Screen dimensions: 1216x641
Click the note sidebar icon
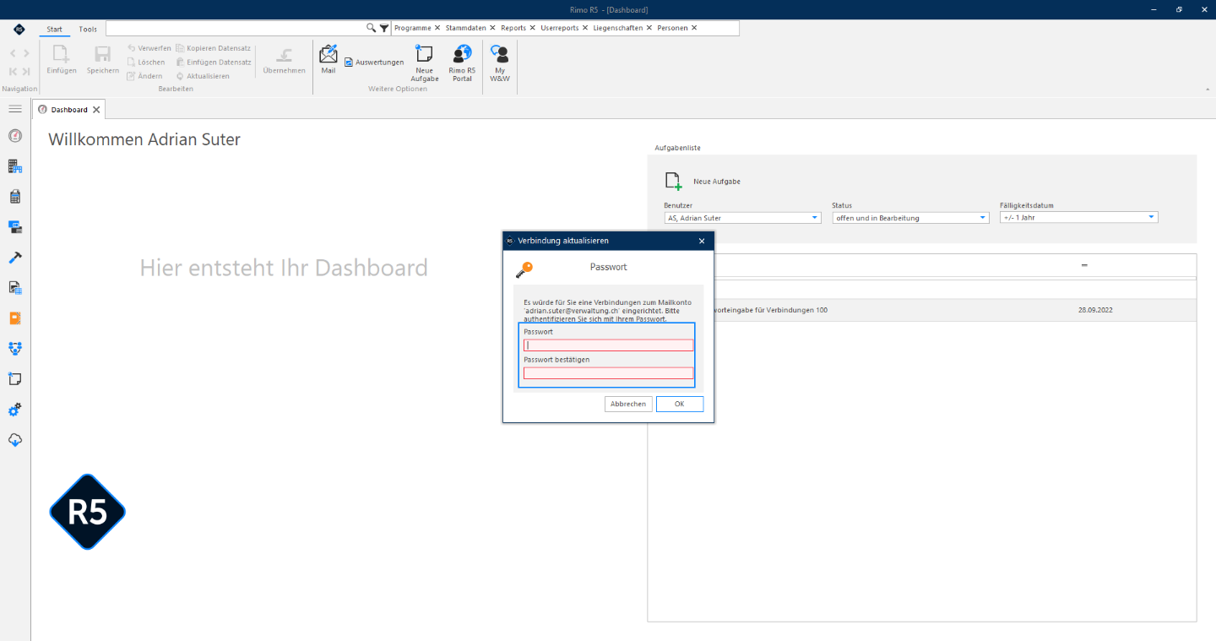[14, 379]
